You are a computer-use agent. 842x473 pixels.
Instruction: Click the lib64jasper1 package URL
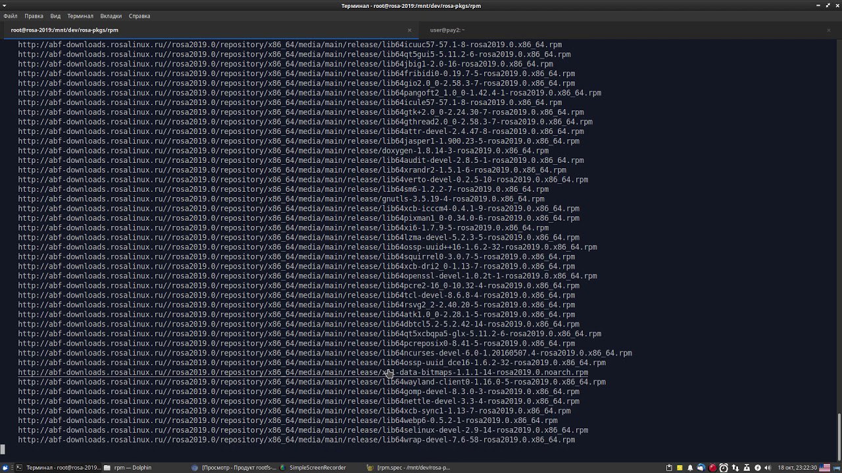point(299,141)
